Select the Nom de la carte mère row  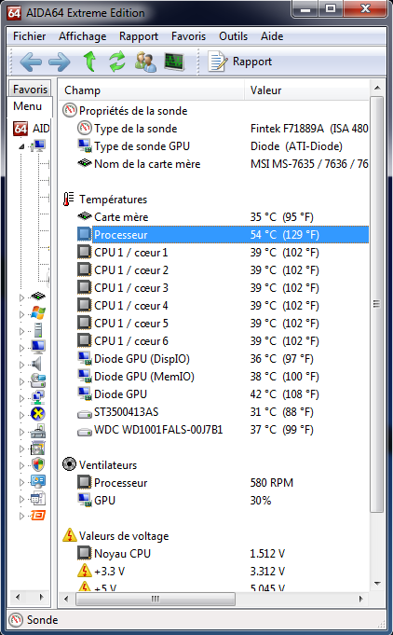[223, 163]
